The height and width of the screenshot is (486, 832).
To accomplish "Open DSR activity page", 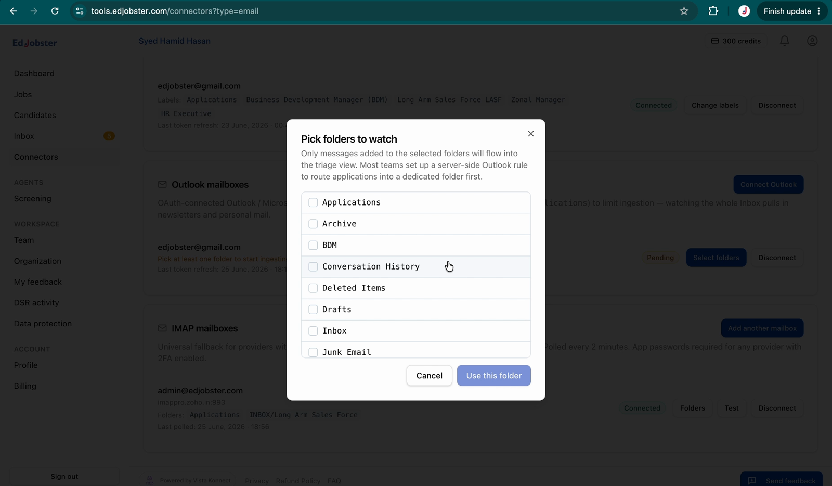I will 36,303.
